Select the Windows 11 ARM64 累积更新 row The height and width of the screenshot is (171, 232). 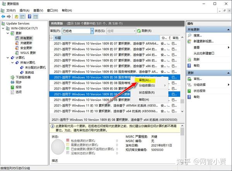[115, 106]
